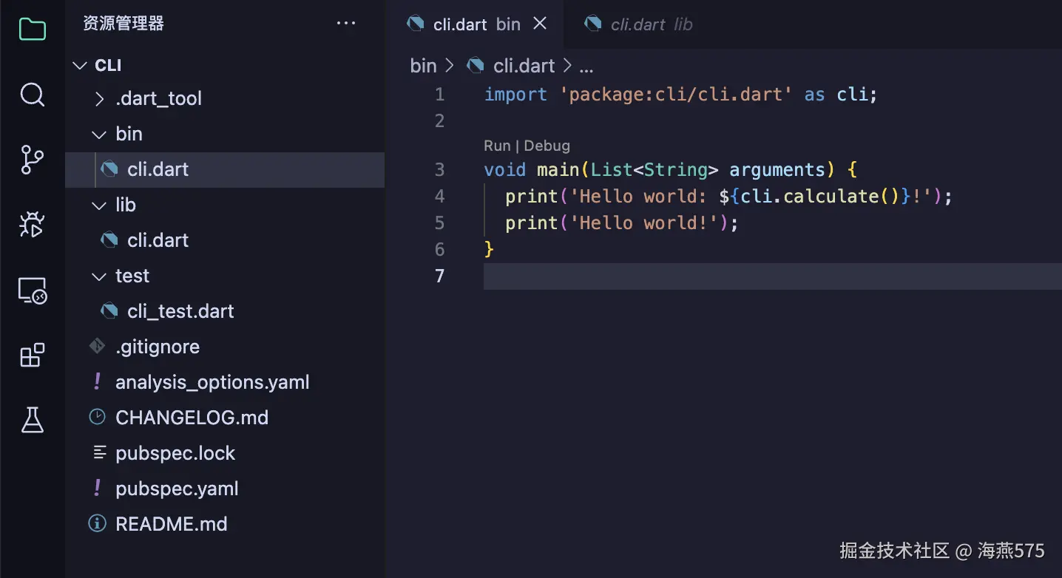Switch to the cli.dart lib tab
1062x578 pixels.
637,24
